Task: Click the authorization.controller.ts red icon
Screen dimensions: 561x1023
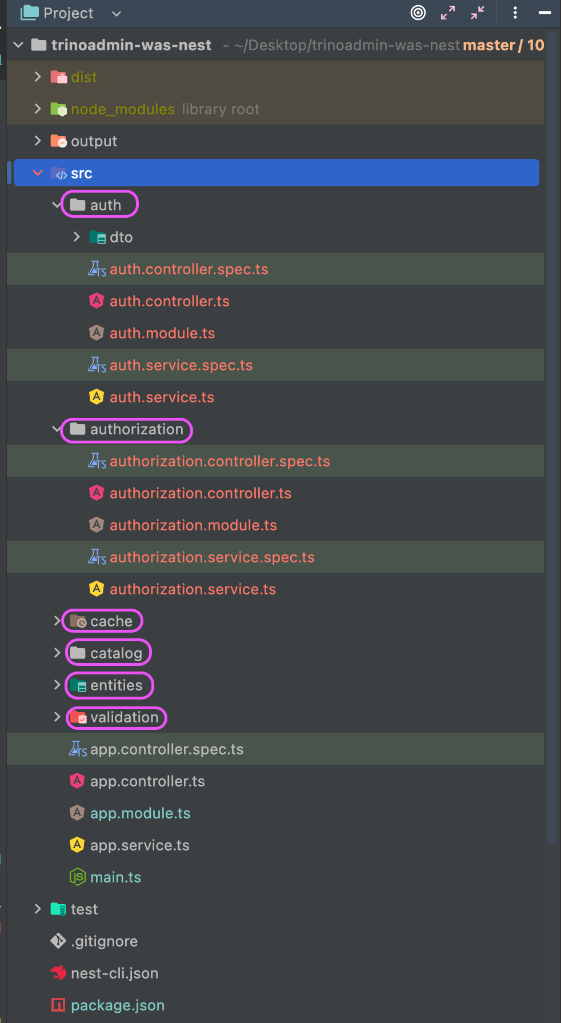Action: coord(97,493)
